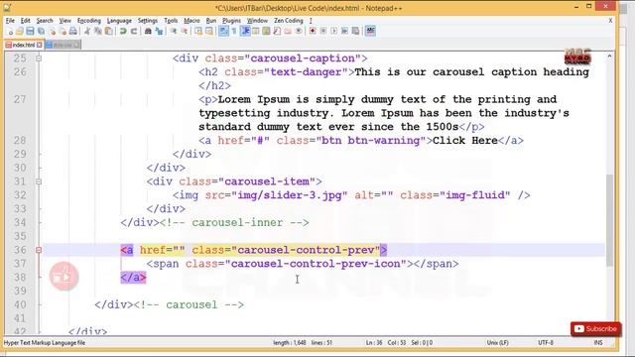Click line number 34 in the margin
635x357 pixels.
[20, 222]
